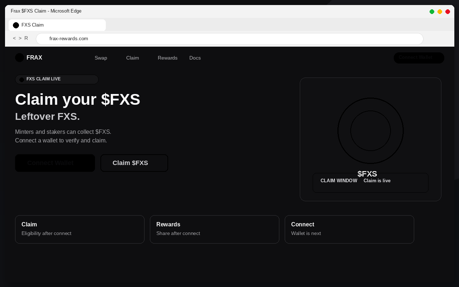The width and height of the screenshot is (459, 287).
Task: Click the Claim $FXS button
Action: point(134,163)
